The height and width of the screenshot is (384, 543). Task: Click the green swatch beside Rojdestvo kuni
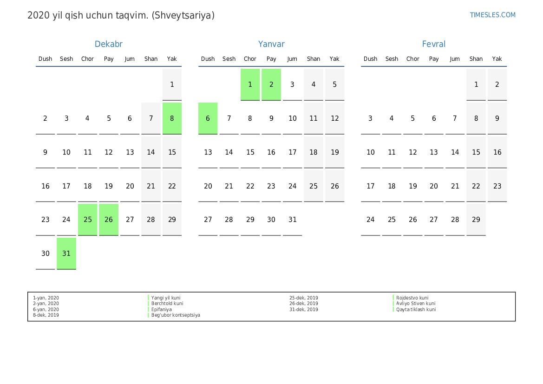coord(393,298)
